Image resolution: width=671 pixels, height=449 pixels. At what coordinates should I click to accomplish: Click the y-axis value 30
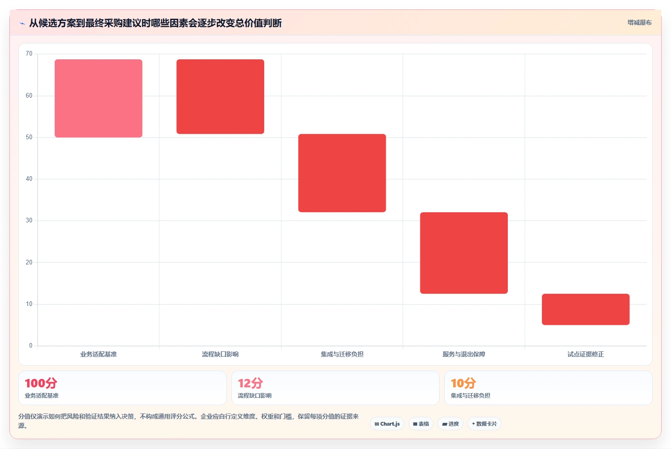(x=29, y=221)
